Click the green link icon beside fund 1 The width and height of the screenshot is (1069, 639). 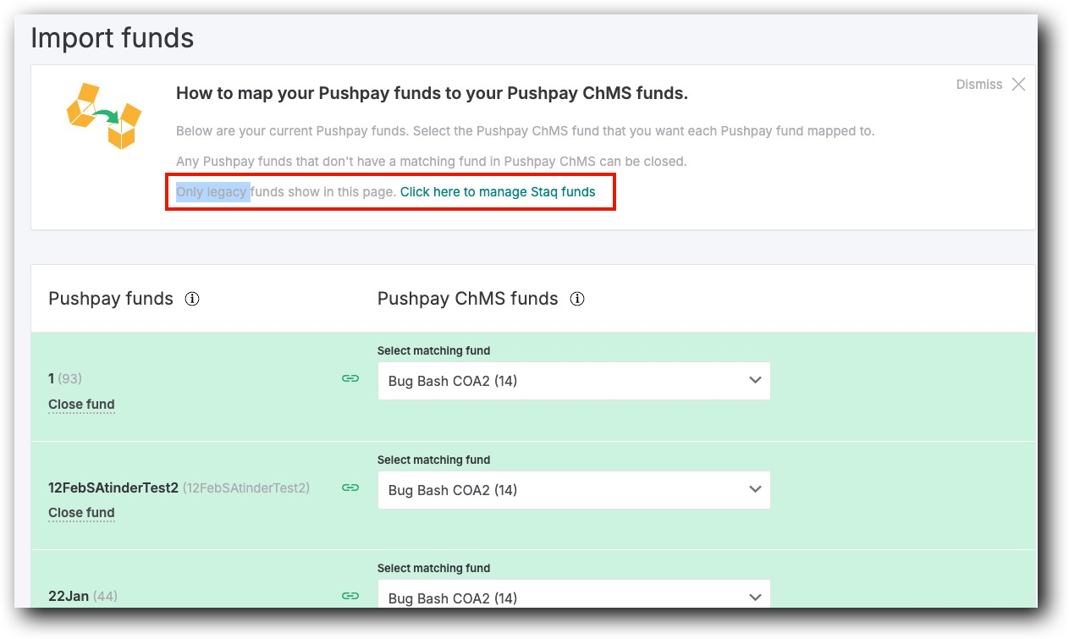click(350, 378)
